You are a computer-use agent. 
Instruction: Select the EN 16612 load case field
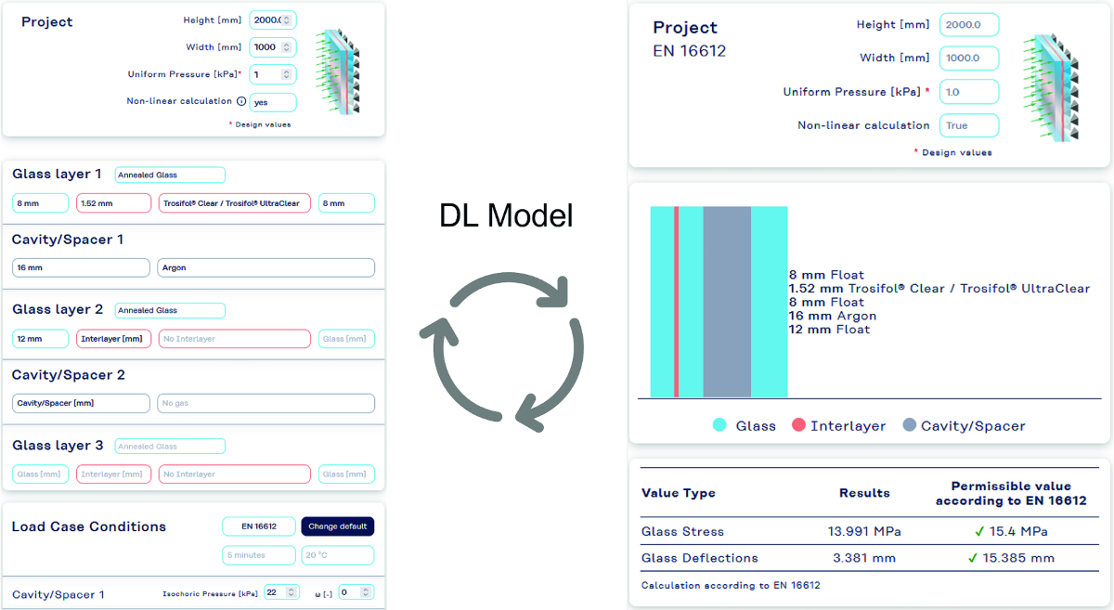(x=258, y=526)
